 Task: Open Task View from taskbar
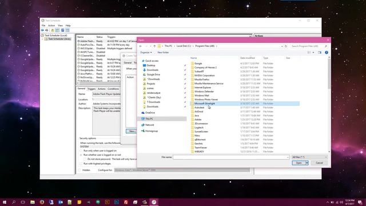[23, 202]
